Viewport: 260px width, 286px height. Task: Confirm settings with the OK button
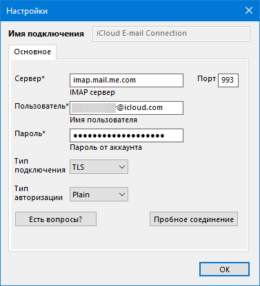(x=224, y=269)
